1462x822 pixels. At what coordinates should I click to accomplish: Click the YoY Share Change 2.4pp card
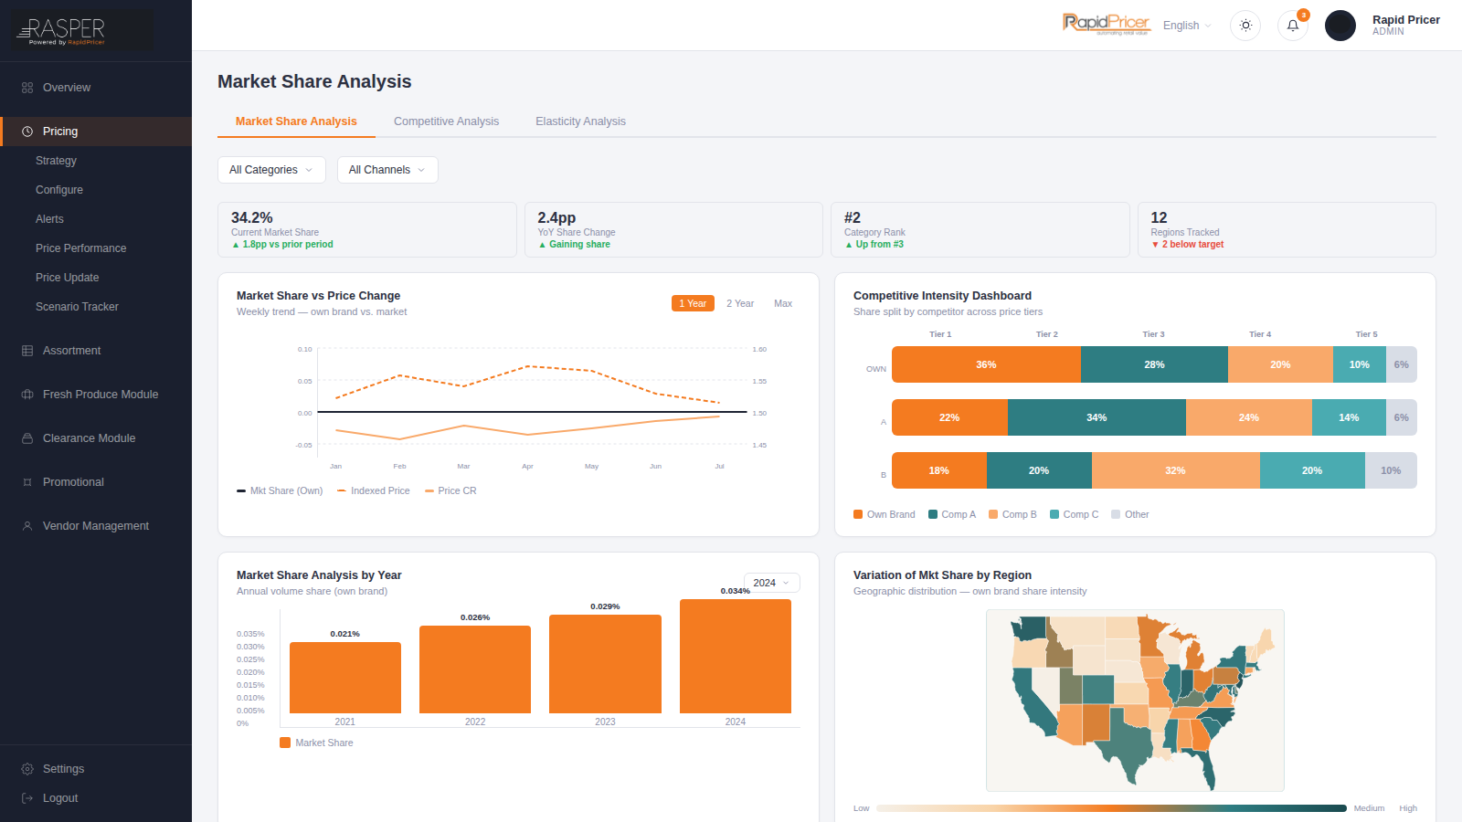point(673,230)
